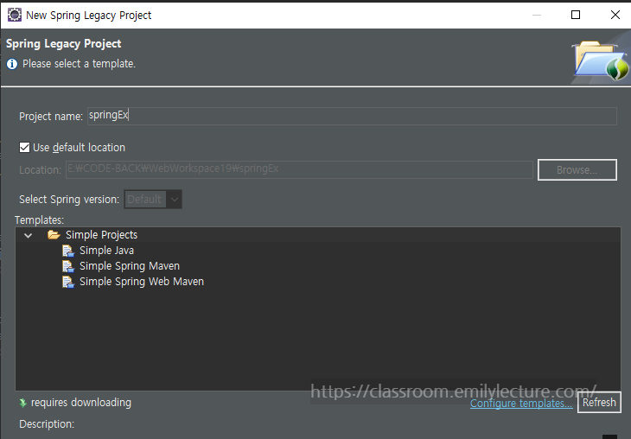Viewport: 631px width, 439px height.
Task: Select the 'Simple Spring Maven' template
Action: click(x=130, y=266)
